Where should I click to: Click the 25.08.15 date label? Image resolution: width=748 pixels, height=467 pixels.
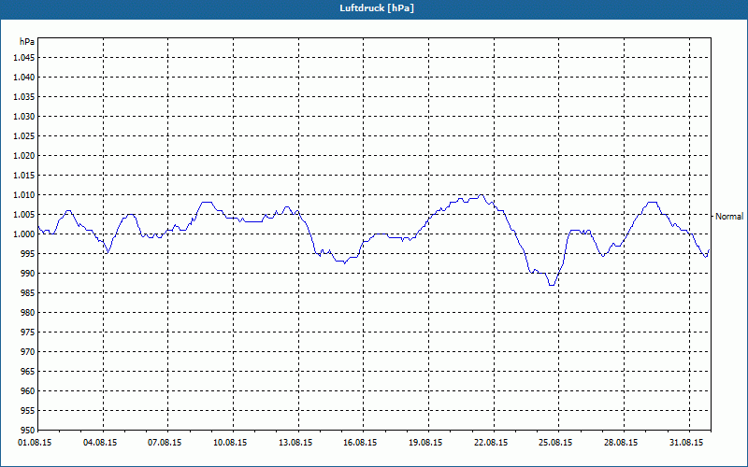(x=555, y=443)
